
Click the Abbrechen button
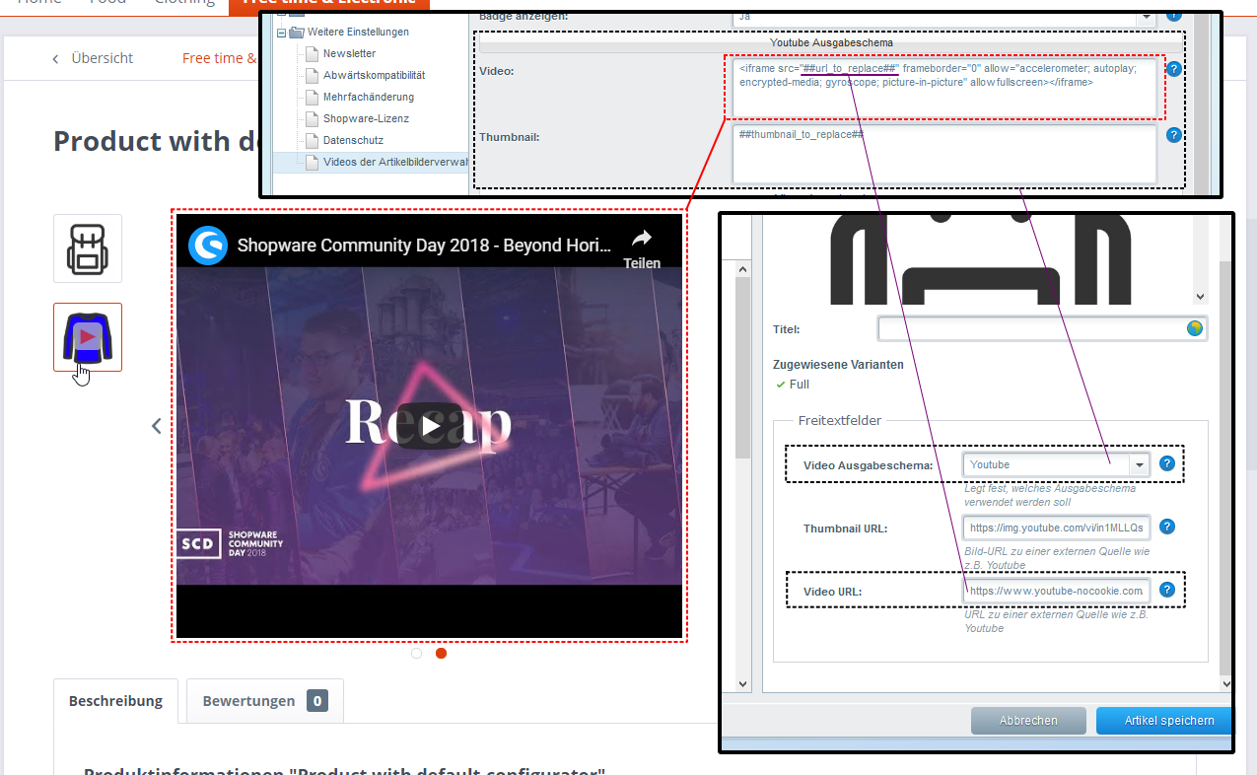(x=1028, y=721)
